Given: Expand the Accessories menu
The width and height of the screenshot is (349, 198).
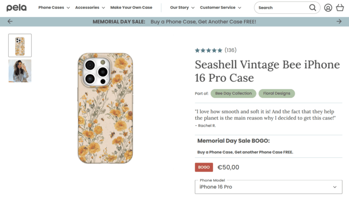Looking at the screenshot, I should point(90,8).
